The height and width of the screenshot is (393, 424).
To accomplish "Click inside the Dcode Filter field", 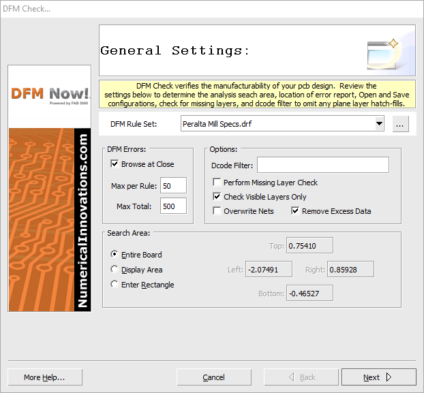I will pos(323,165).
